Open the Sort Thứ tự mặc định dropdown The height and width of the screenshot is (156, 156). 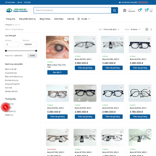111,29
